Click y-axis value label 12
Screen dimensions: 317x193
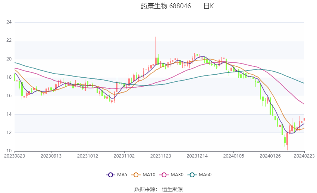(9, 133)
